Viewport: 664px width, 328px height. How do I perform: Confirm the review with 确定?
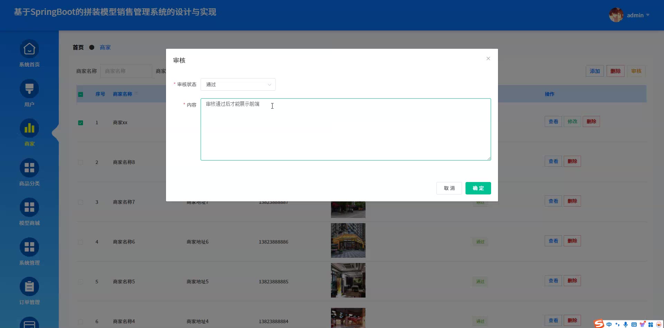pyautogui.click(x=478, y=188)
